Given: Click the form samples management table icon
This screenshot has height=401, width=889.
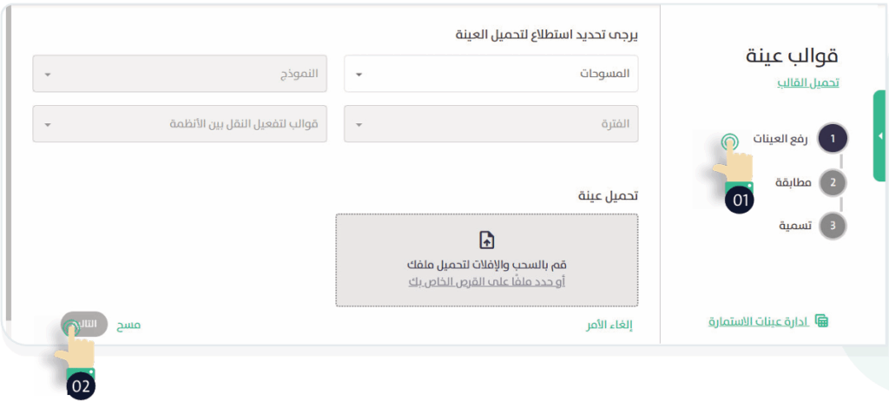Looking at the screenshot, I should [x=821, y=321].
